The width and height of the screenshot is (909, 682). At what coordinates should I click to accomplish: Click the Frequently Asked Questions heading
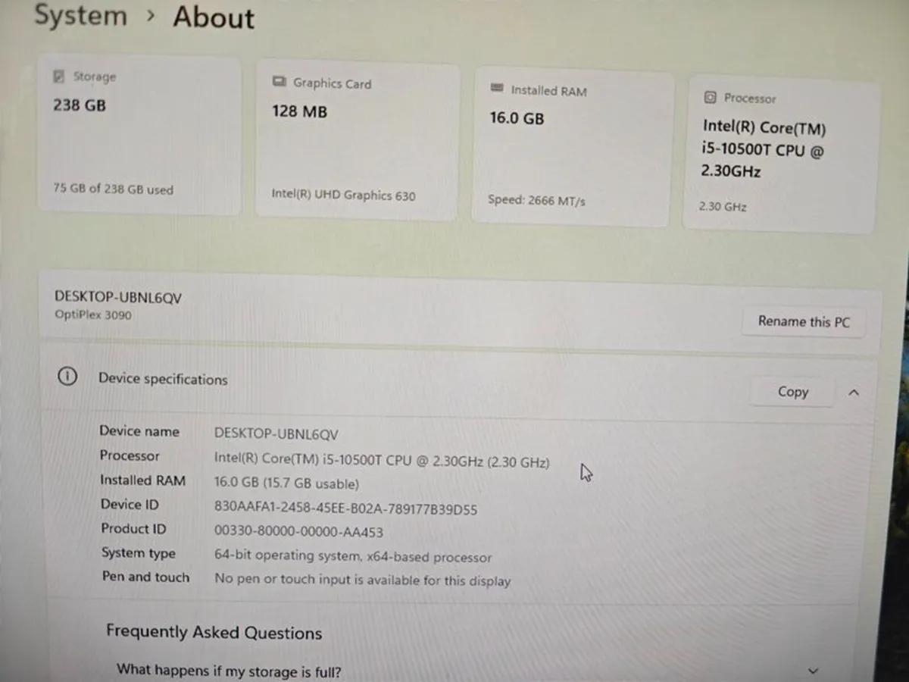[x=214, y=632]
